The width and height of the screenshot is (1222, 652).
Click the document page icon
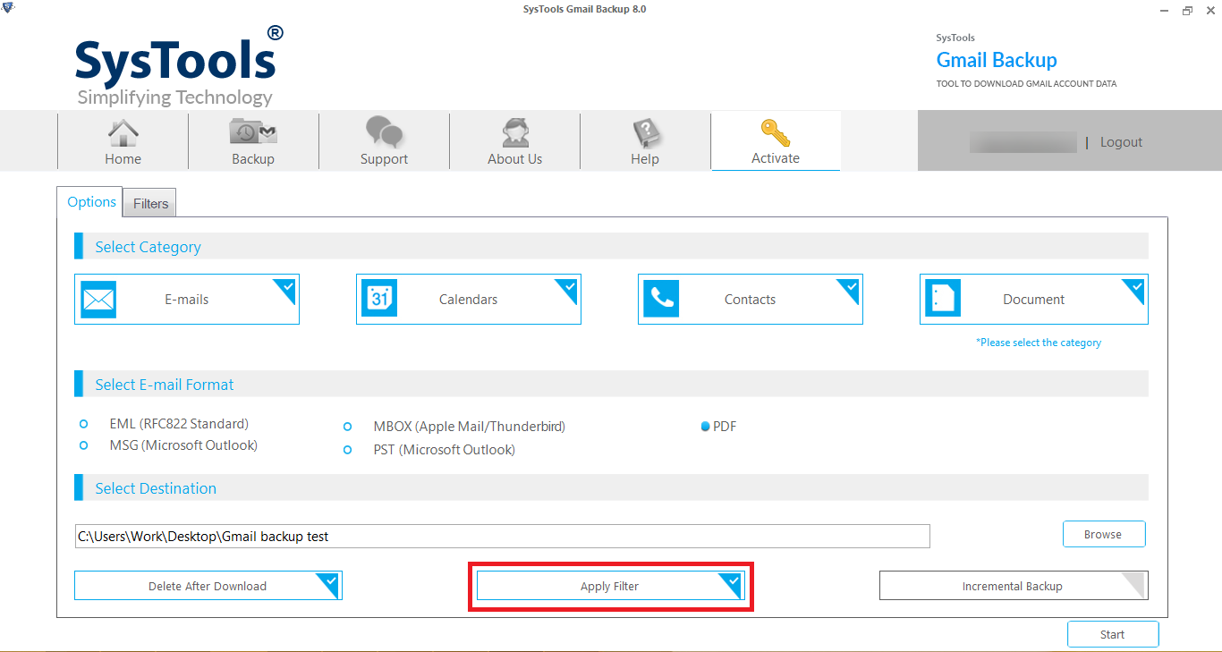[x=943, y=299]
